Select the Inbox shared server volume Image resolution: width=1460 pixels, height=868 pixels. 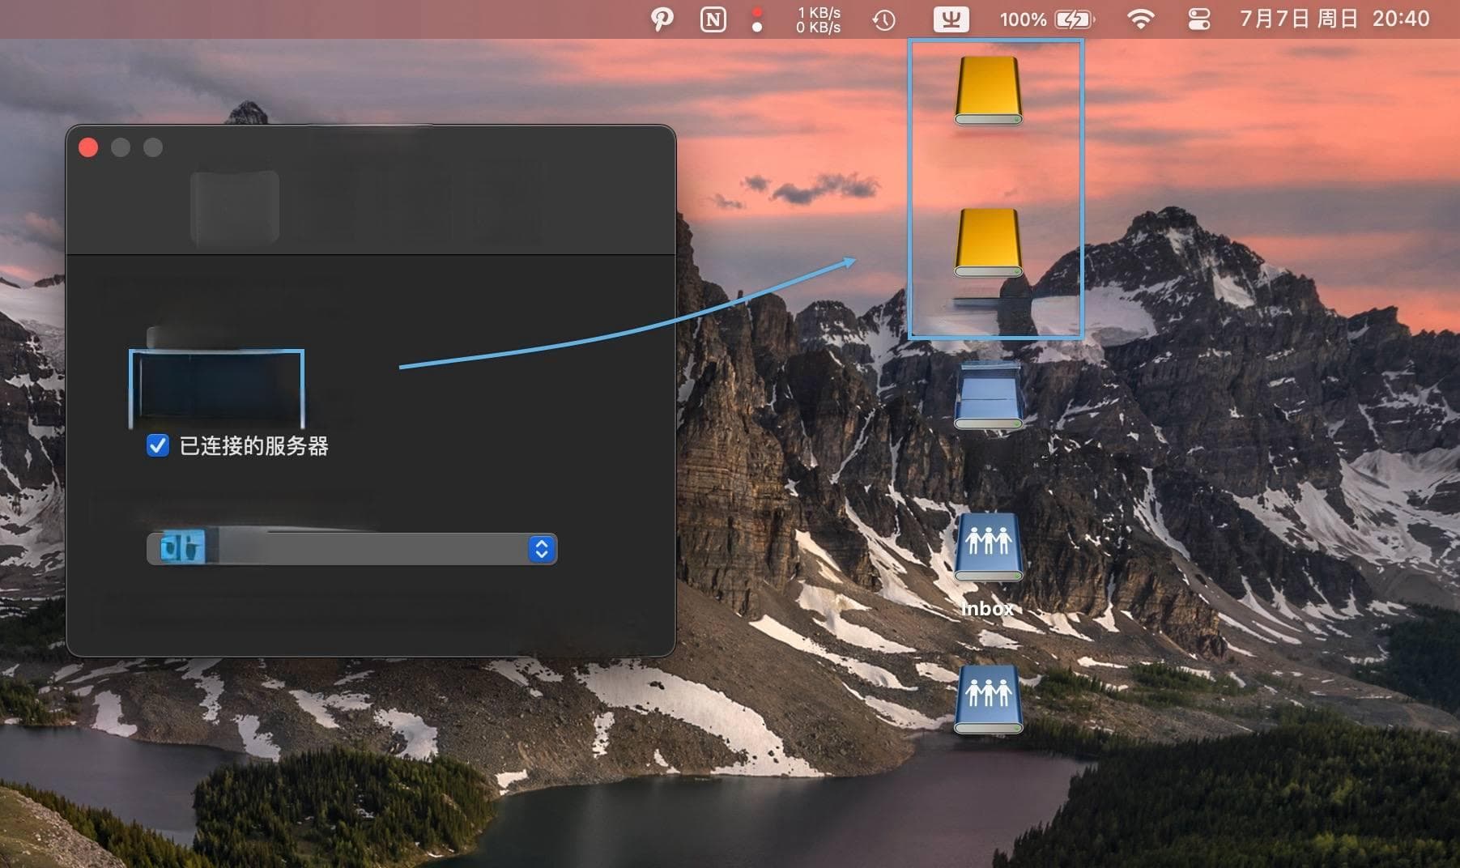988,547
